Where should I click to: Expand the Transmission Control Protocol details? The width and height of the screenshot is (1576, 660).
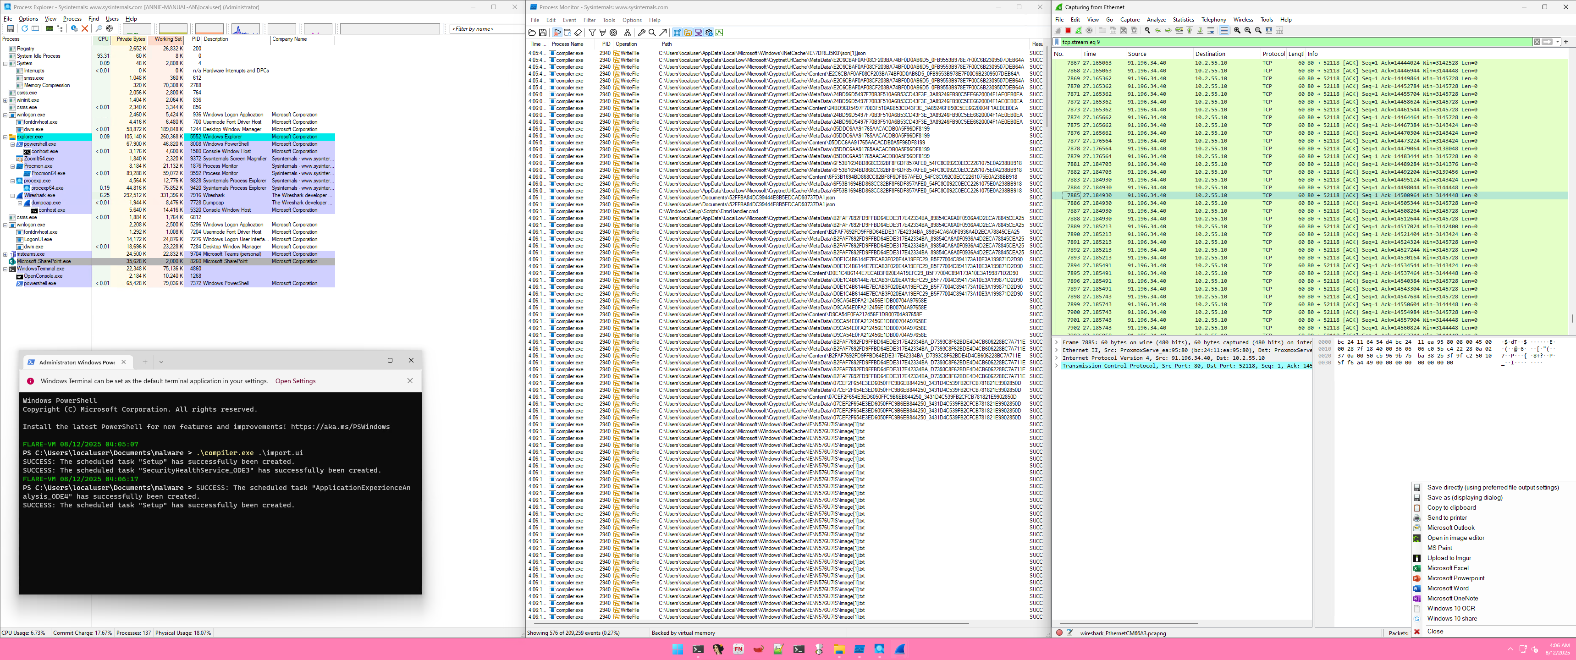pos(1057,366)
